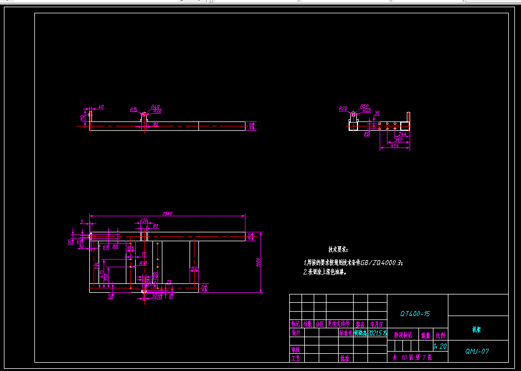Image resolution: width=521 pixels, height=371 pixels.
Task: Select the 2021.5.15 date text
Action: (377, 333)
